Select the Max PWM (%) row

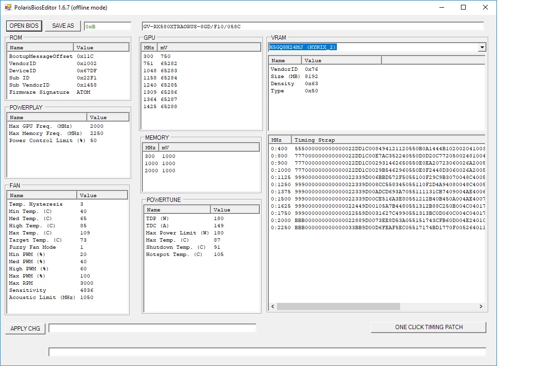click(67, 276)
